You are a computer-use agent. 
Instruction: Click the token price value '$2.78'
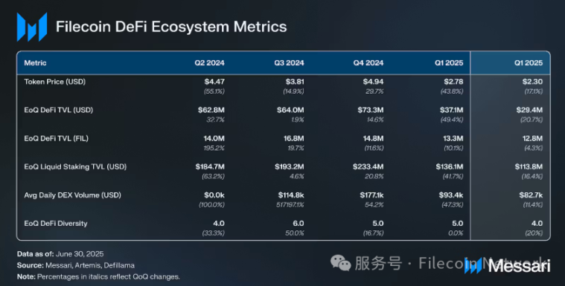(x=453, y=82)
